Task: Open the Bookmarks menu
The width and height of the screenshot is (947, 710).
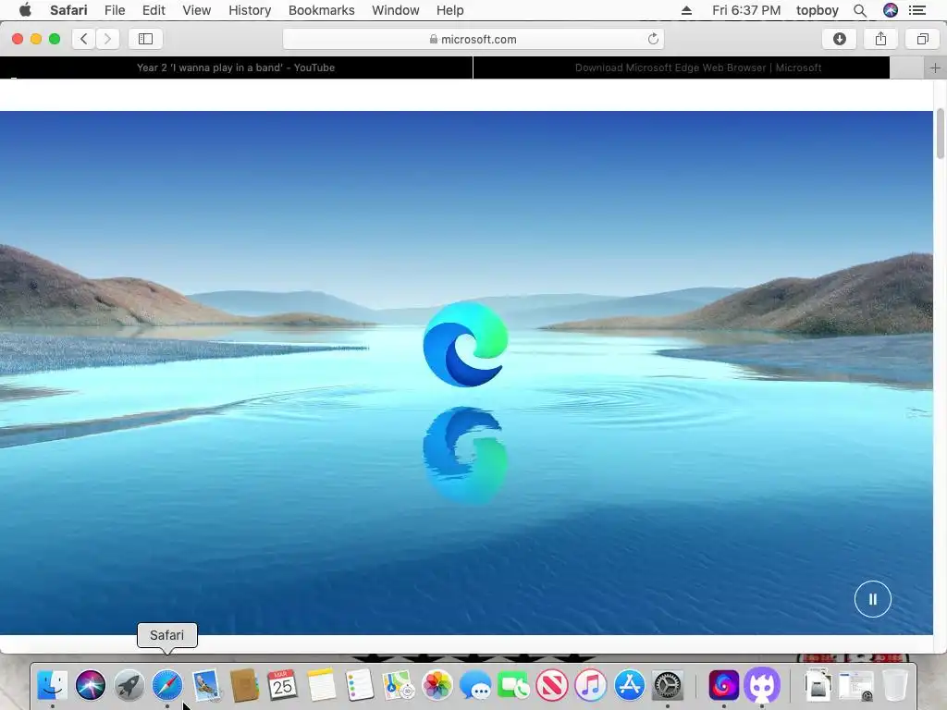Action: pos(321,10)
